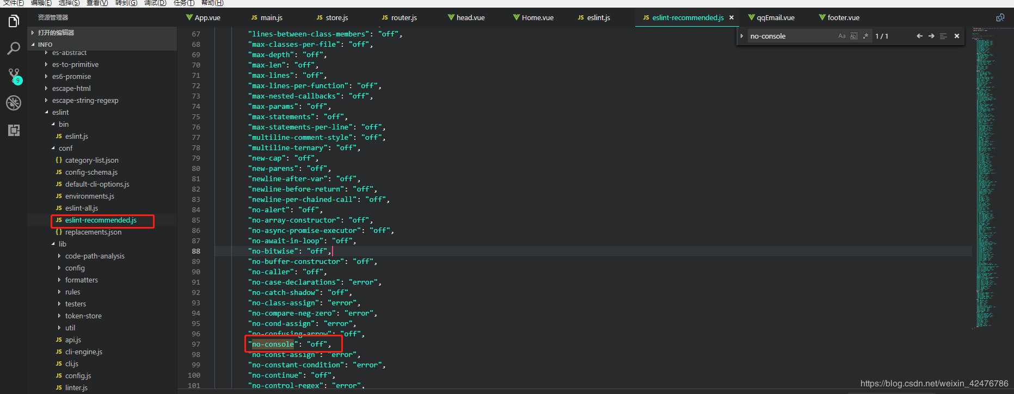The height and width of the screenshot is (394, 1014).
Task: Expand the util folder
Action: coord(70,328)
